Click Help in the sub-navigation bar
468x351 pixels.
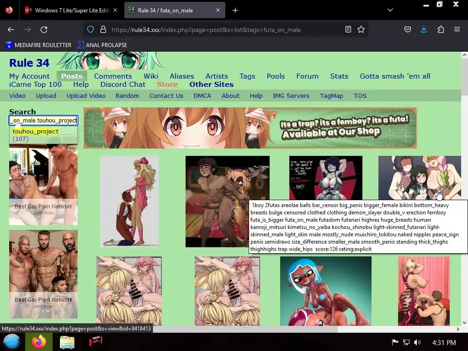256,96
